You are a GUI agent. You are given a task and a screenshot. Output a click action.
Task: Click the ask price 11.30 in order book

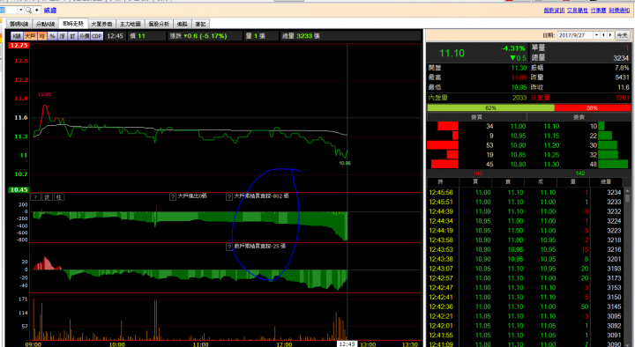pos(551,164)
